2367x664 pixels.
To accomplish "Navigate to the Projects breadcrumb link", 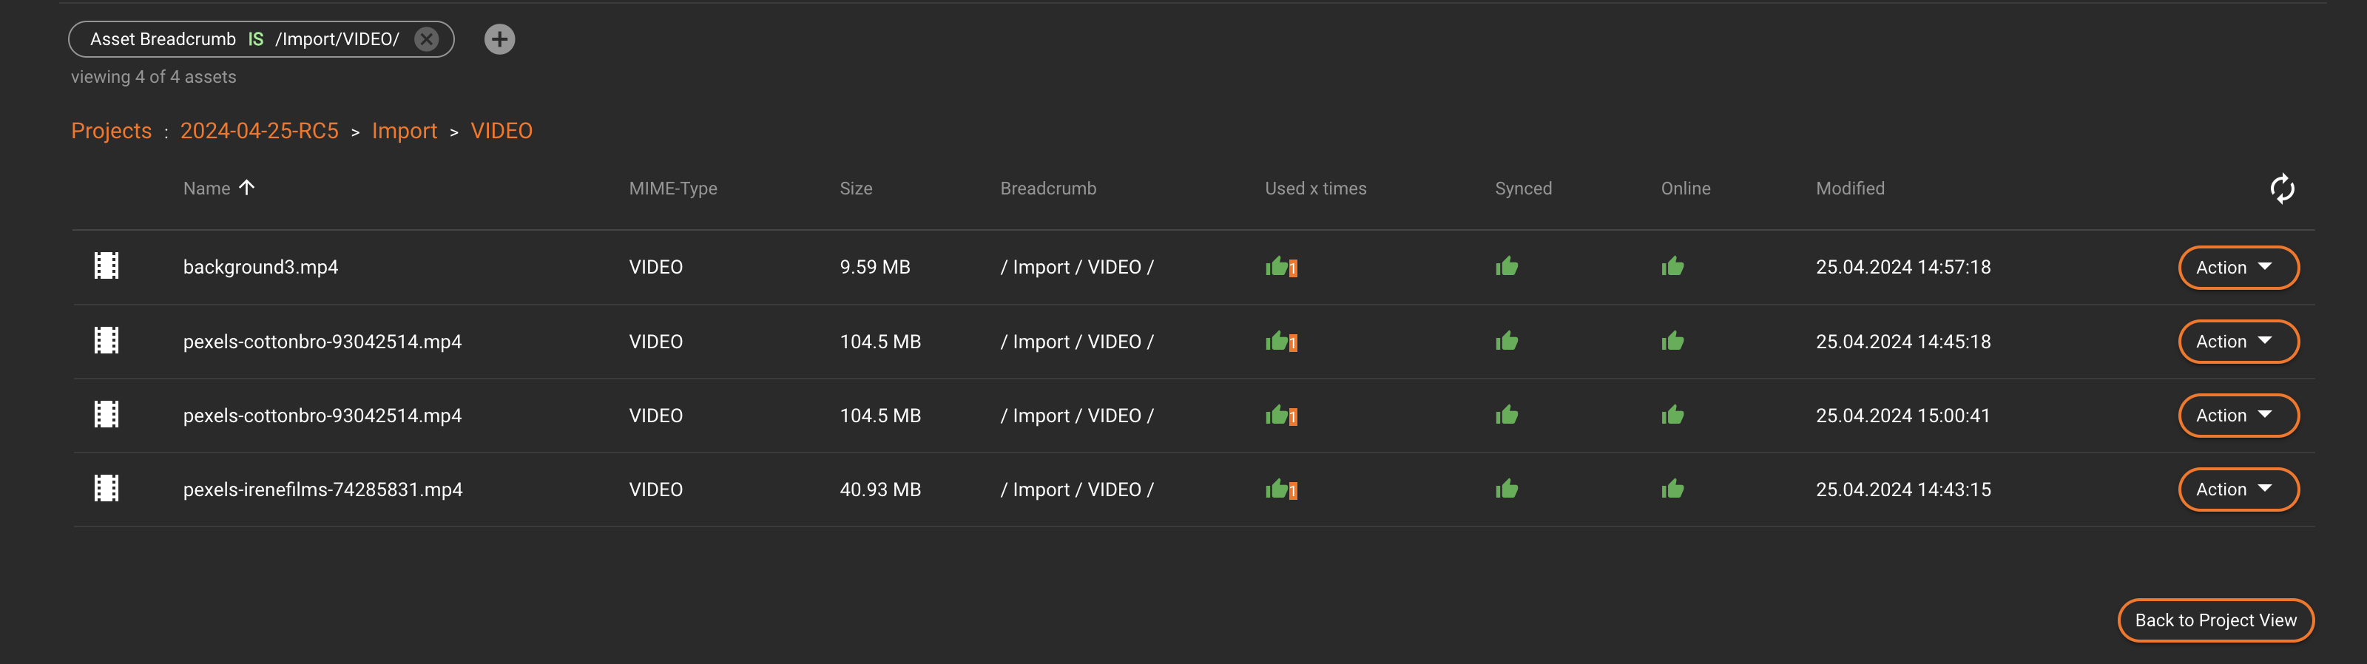I will coord(111,132).
